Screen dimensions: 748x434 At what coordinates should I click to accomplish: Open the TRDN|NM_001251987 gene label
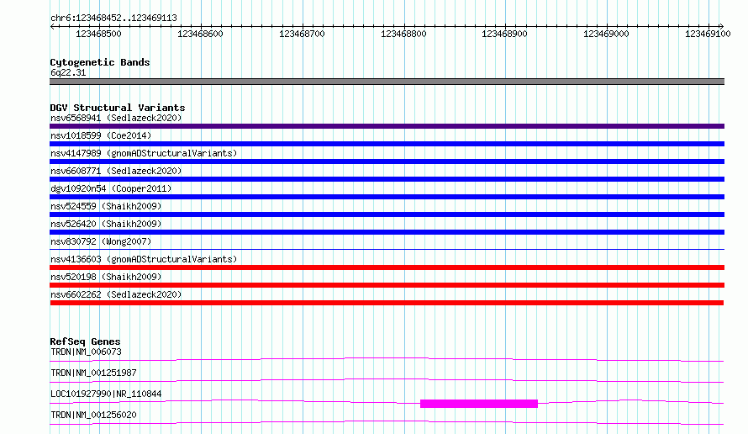coord(93,373)
